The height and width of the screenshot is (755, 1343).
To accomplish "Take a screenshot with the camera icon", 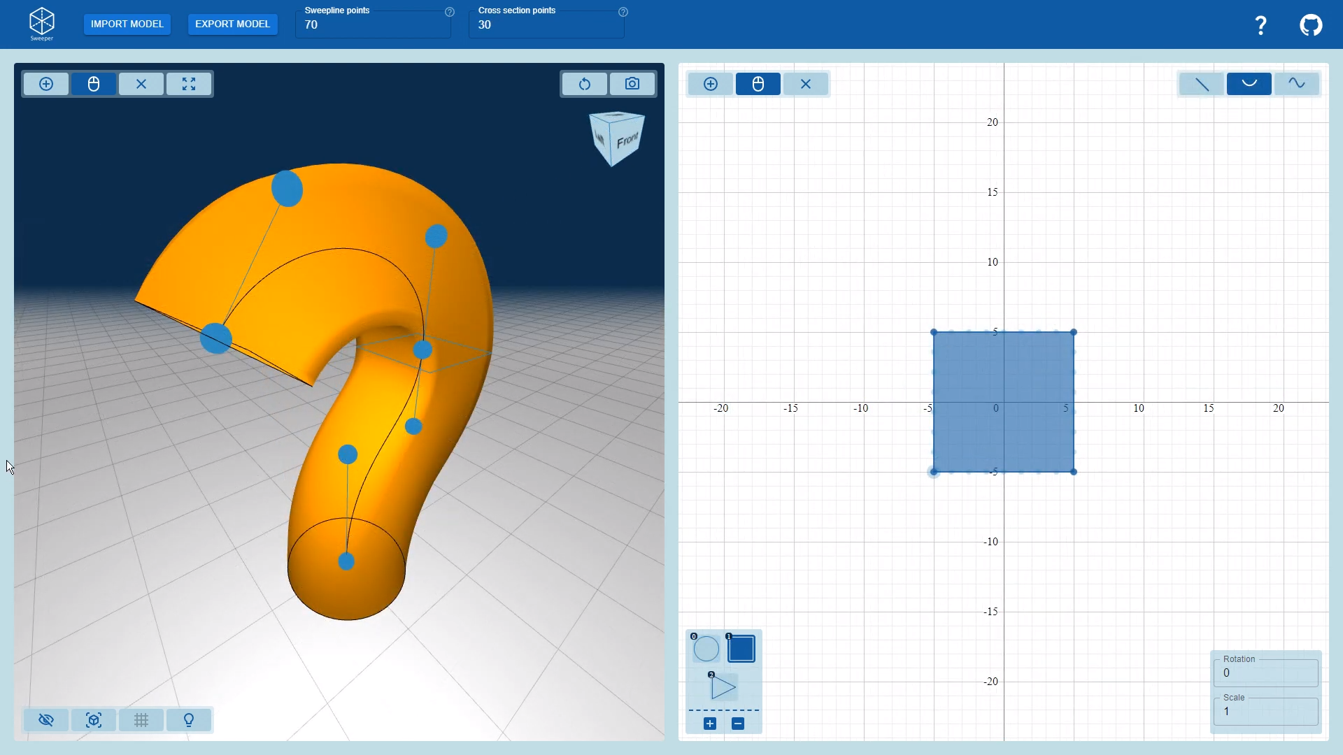I will pyautogui.click(x=632, y=84).
